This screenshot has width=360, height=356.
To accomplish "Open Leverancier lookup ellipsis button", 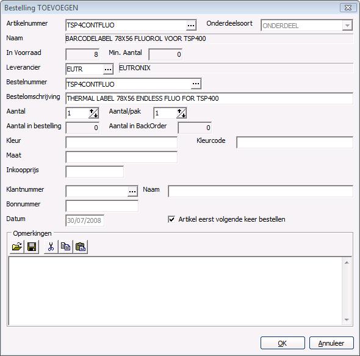I will 108,69.
